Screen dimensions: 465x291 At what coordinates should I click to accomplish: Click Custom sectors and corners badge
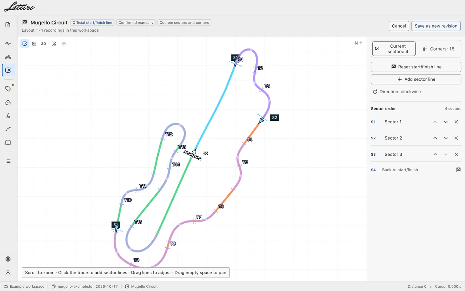click(184, 23)
